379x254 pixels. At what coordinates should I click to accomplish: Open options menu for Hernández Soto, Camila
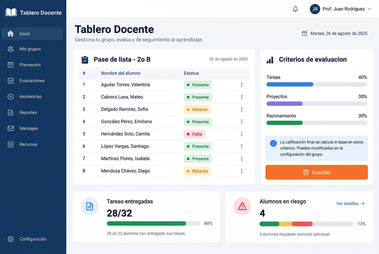242,134
